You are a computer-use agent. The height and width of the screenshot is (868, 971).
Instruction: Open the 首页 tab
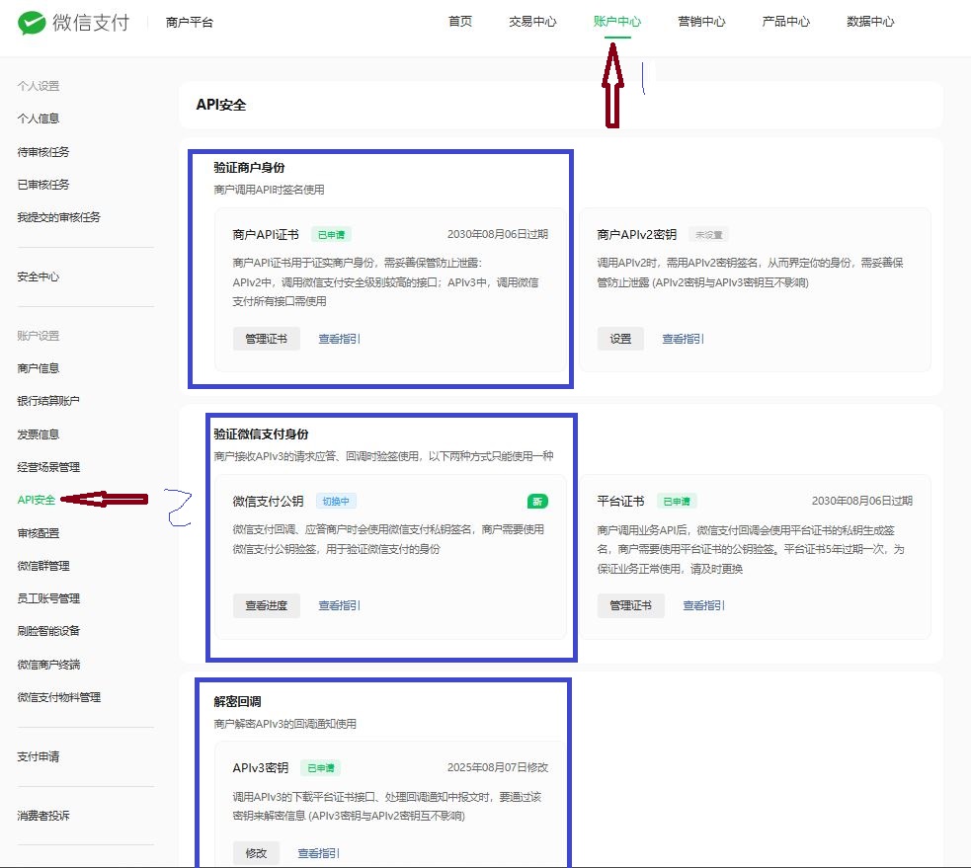460,22
